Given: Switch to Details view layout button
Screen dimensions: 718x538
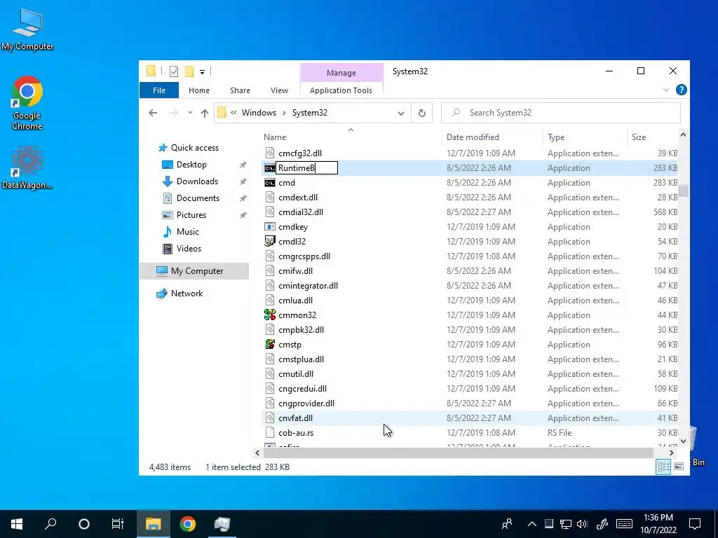Looking at the screenshot, I should tap(663, 467).
